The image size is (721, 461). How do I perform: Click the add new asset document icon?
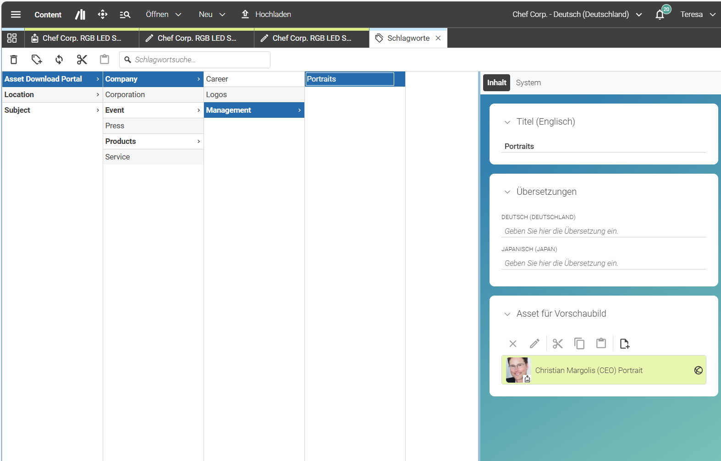[624, 344]
